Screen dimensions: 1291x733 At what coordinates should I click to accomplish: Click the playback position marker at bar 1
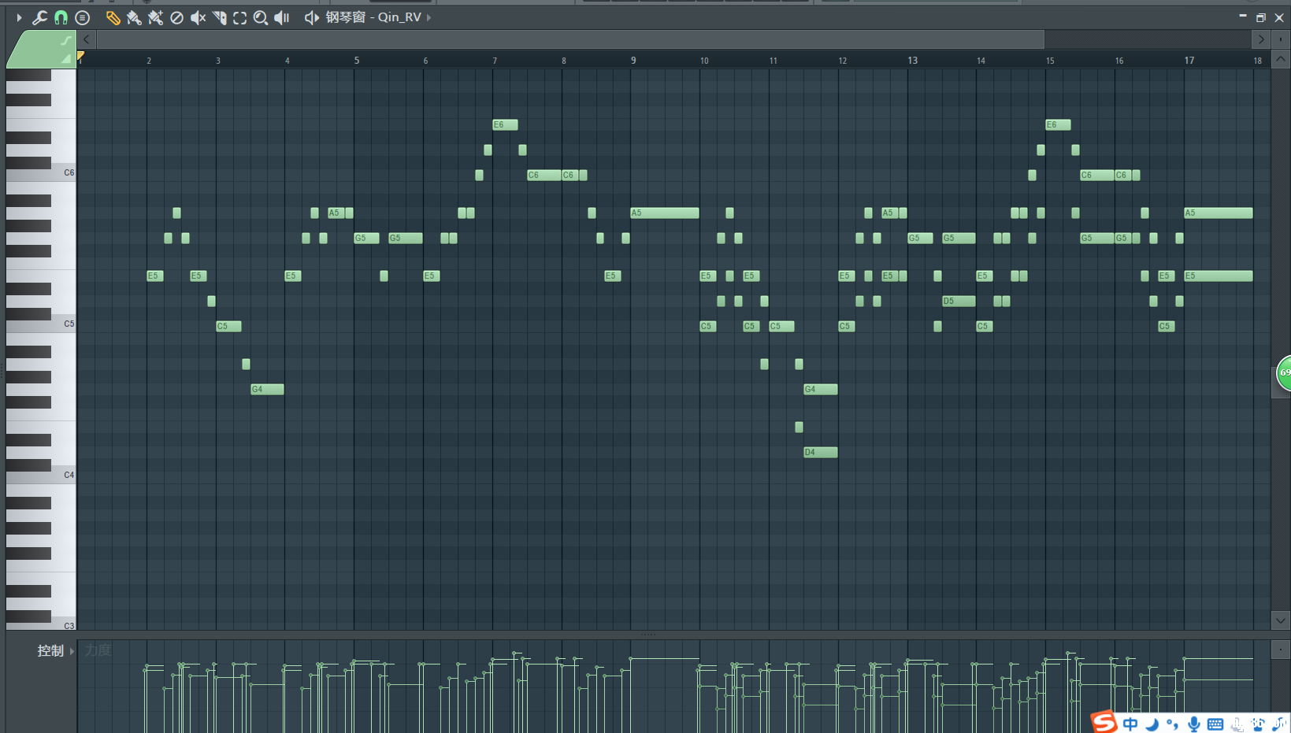click(80, 56)
